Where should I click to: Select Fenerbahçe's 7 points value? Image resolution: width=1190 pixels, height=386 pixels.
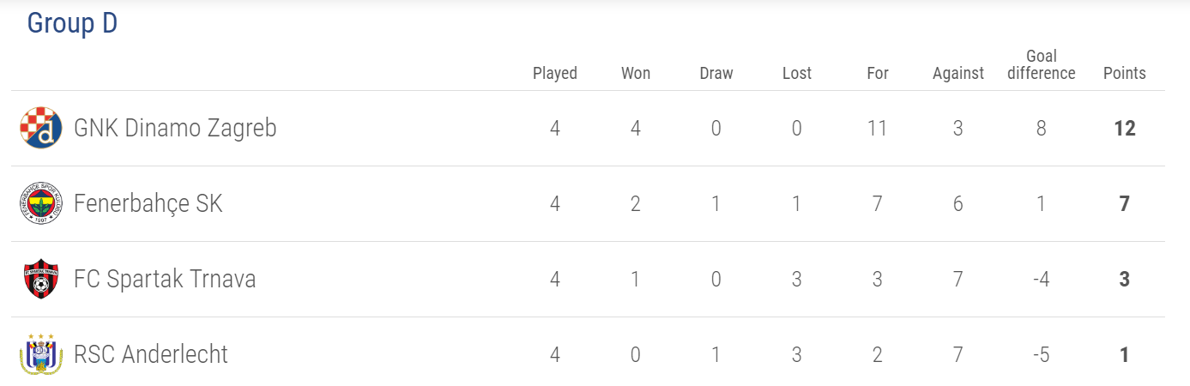[x=1125, y=204]
